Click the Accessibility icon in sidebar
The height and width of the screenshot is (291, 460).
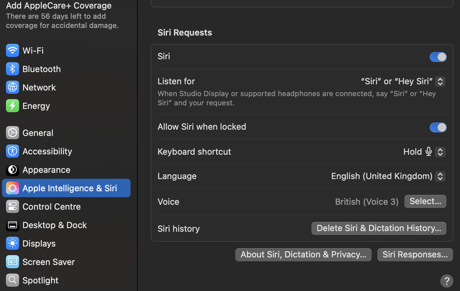coord(13,151)
